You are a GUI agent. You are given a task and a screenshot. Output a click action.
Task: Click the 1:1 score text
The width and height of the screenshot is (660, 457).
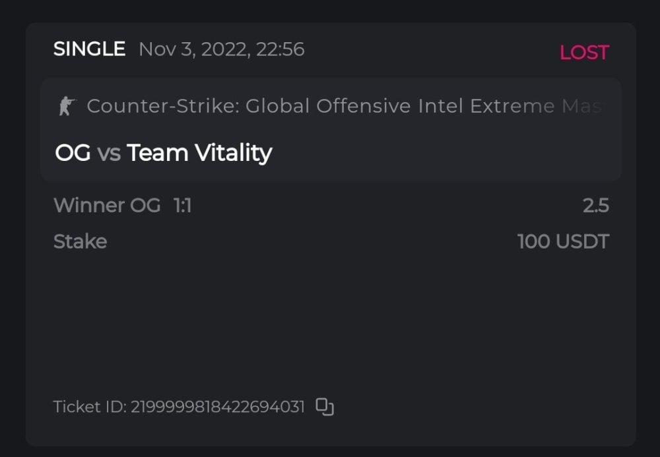(182, 206)
